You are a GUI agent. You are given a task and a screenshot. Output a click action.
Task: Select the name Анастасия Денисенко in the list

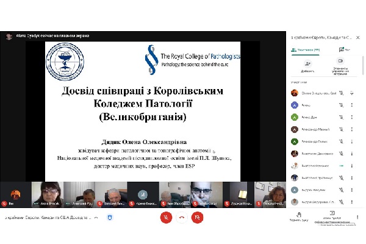[x=317, y=154]
